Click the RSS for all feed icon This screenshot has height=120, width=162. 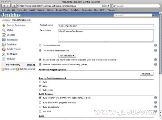tap(3, 69)
